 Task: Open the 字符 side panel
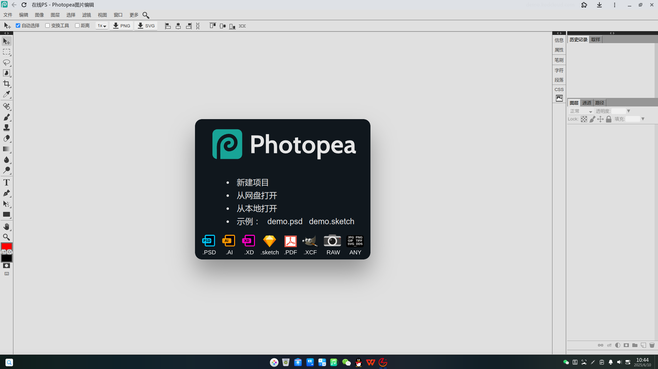point(559,70)
